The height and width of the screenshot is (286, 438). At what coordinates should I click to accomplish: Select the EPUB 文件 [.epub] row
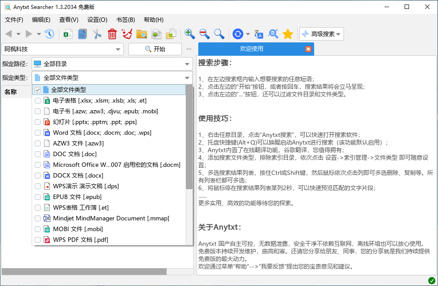point(109,197)
